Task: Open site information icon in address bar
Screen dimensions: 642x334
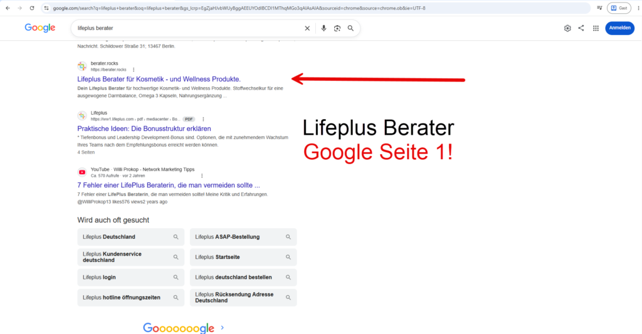Action: (x=46, y=8)
